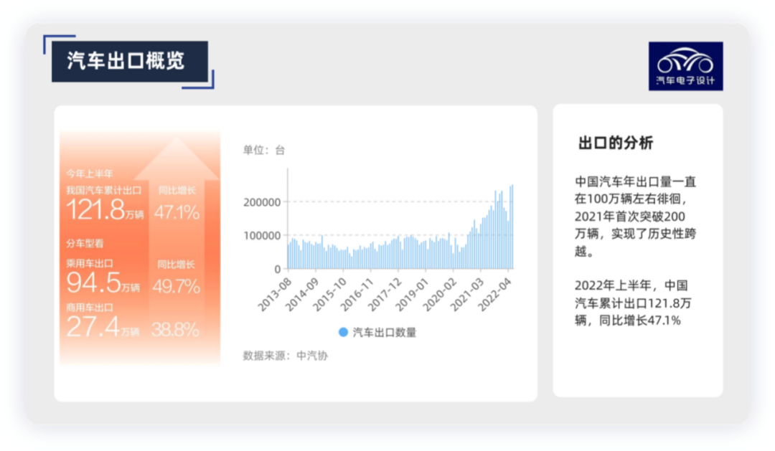The width and height of the screenshot is (775, 451).
Task: Click the 今年上半年 label
Action: (90, 174)
